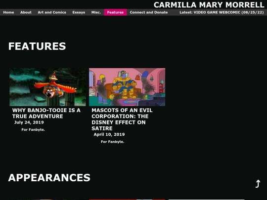Click the April 10, 2019 date
The width and height of the screenshot is (267, 200).
109,134
